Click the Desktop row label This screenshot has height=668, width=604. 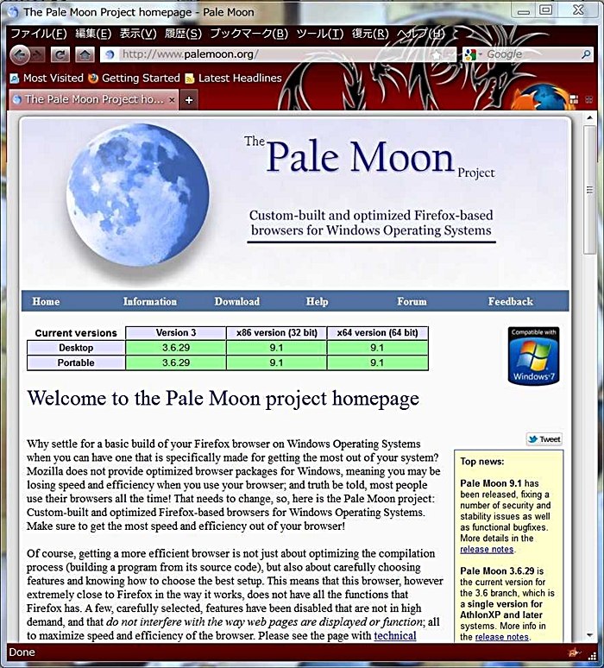(x=76, y=348)
